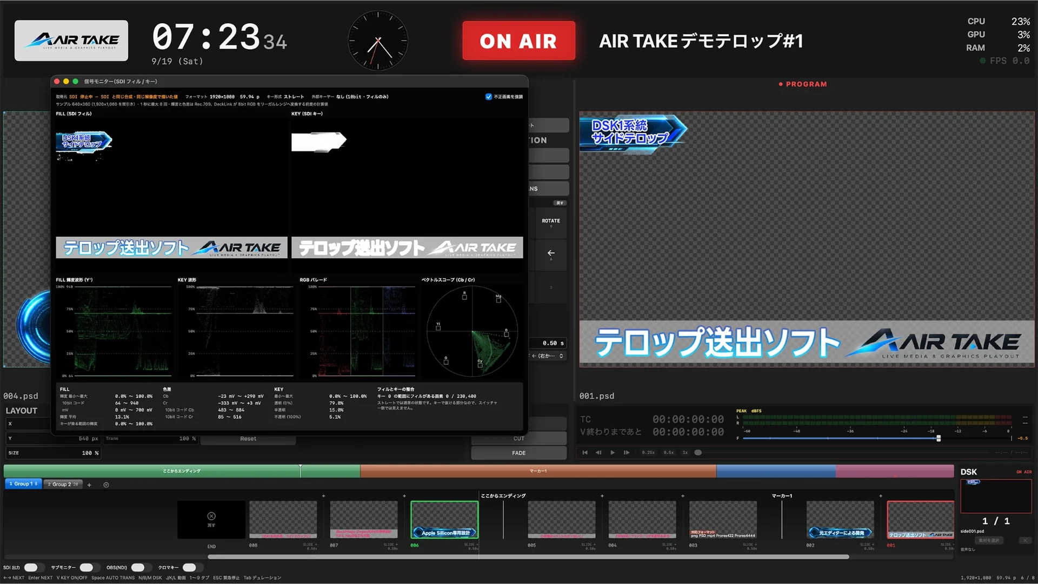Click the red ON AIR indicator button
The height and width of the screenshot is (584, 1038).
pyautogui.click(x=518, y=41)
